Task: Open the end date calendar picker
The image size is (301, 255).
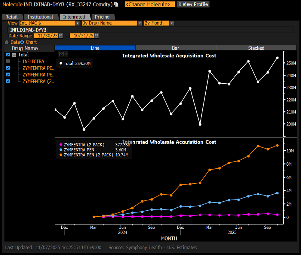Action: coord(96,36)
